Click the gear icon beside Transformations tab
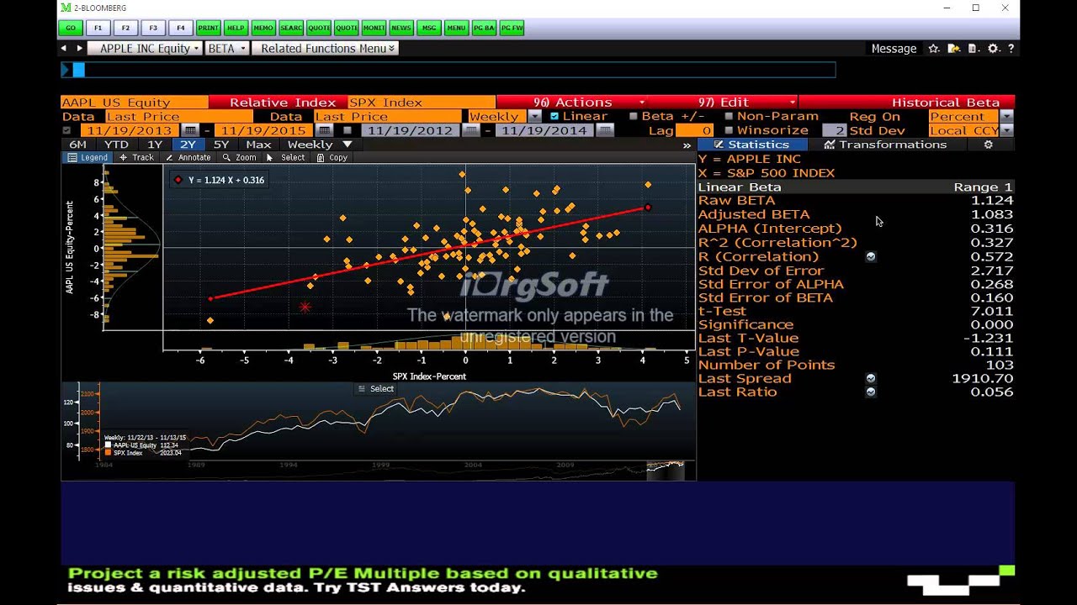1077x605 pixels. point(989,145)
